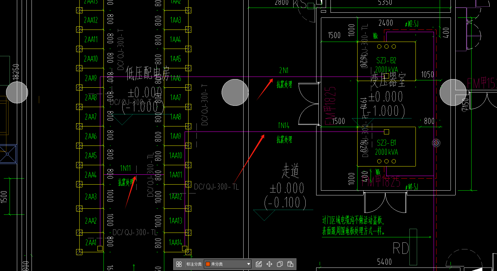
Task: Click cabinet label 1AA14
Action: pos(176,242)
